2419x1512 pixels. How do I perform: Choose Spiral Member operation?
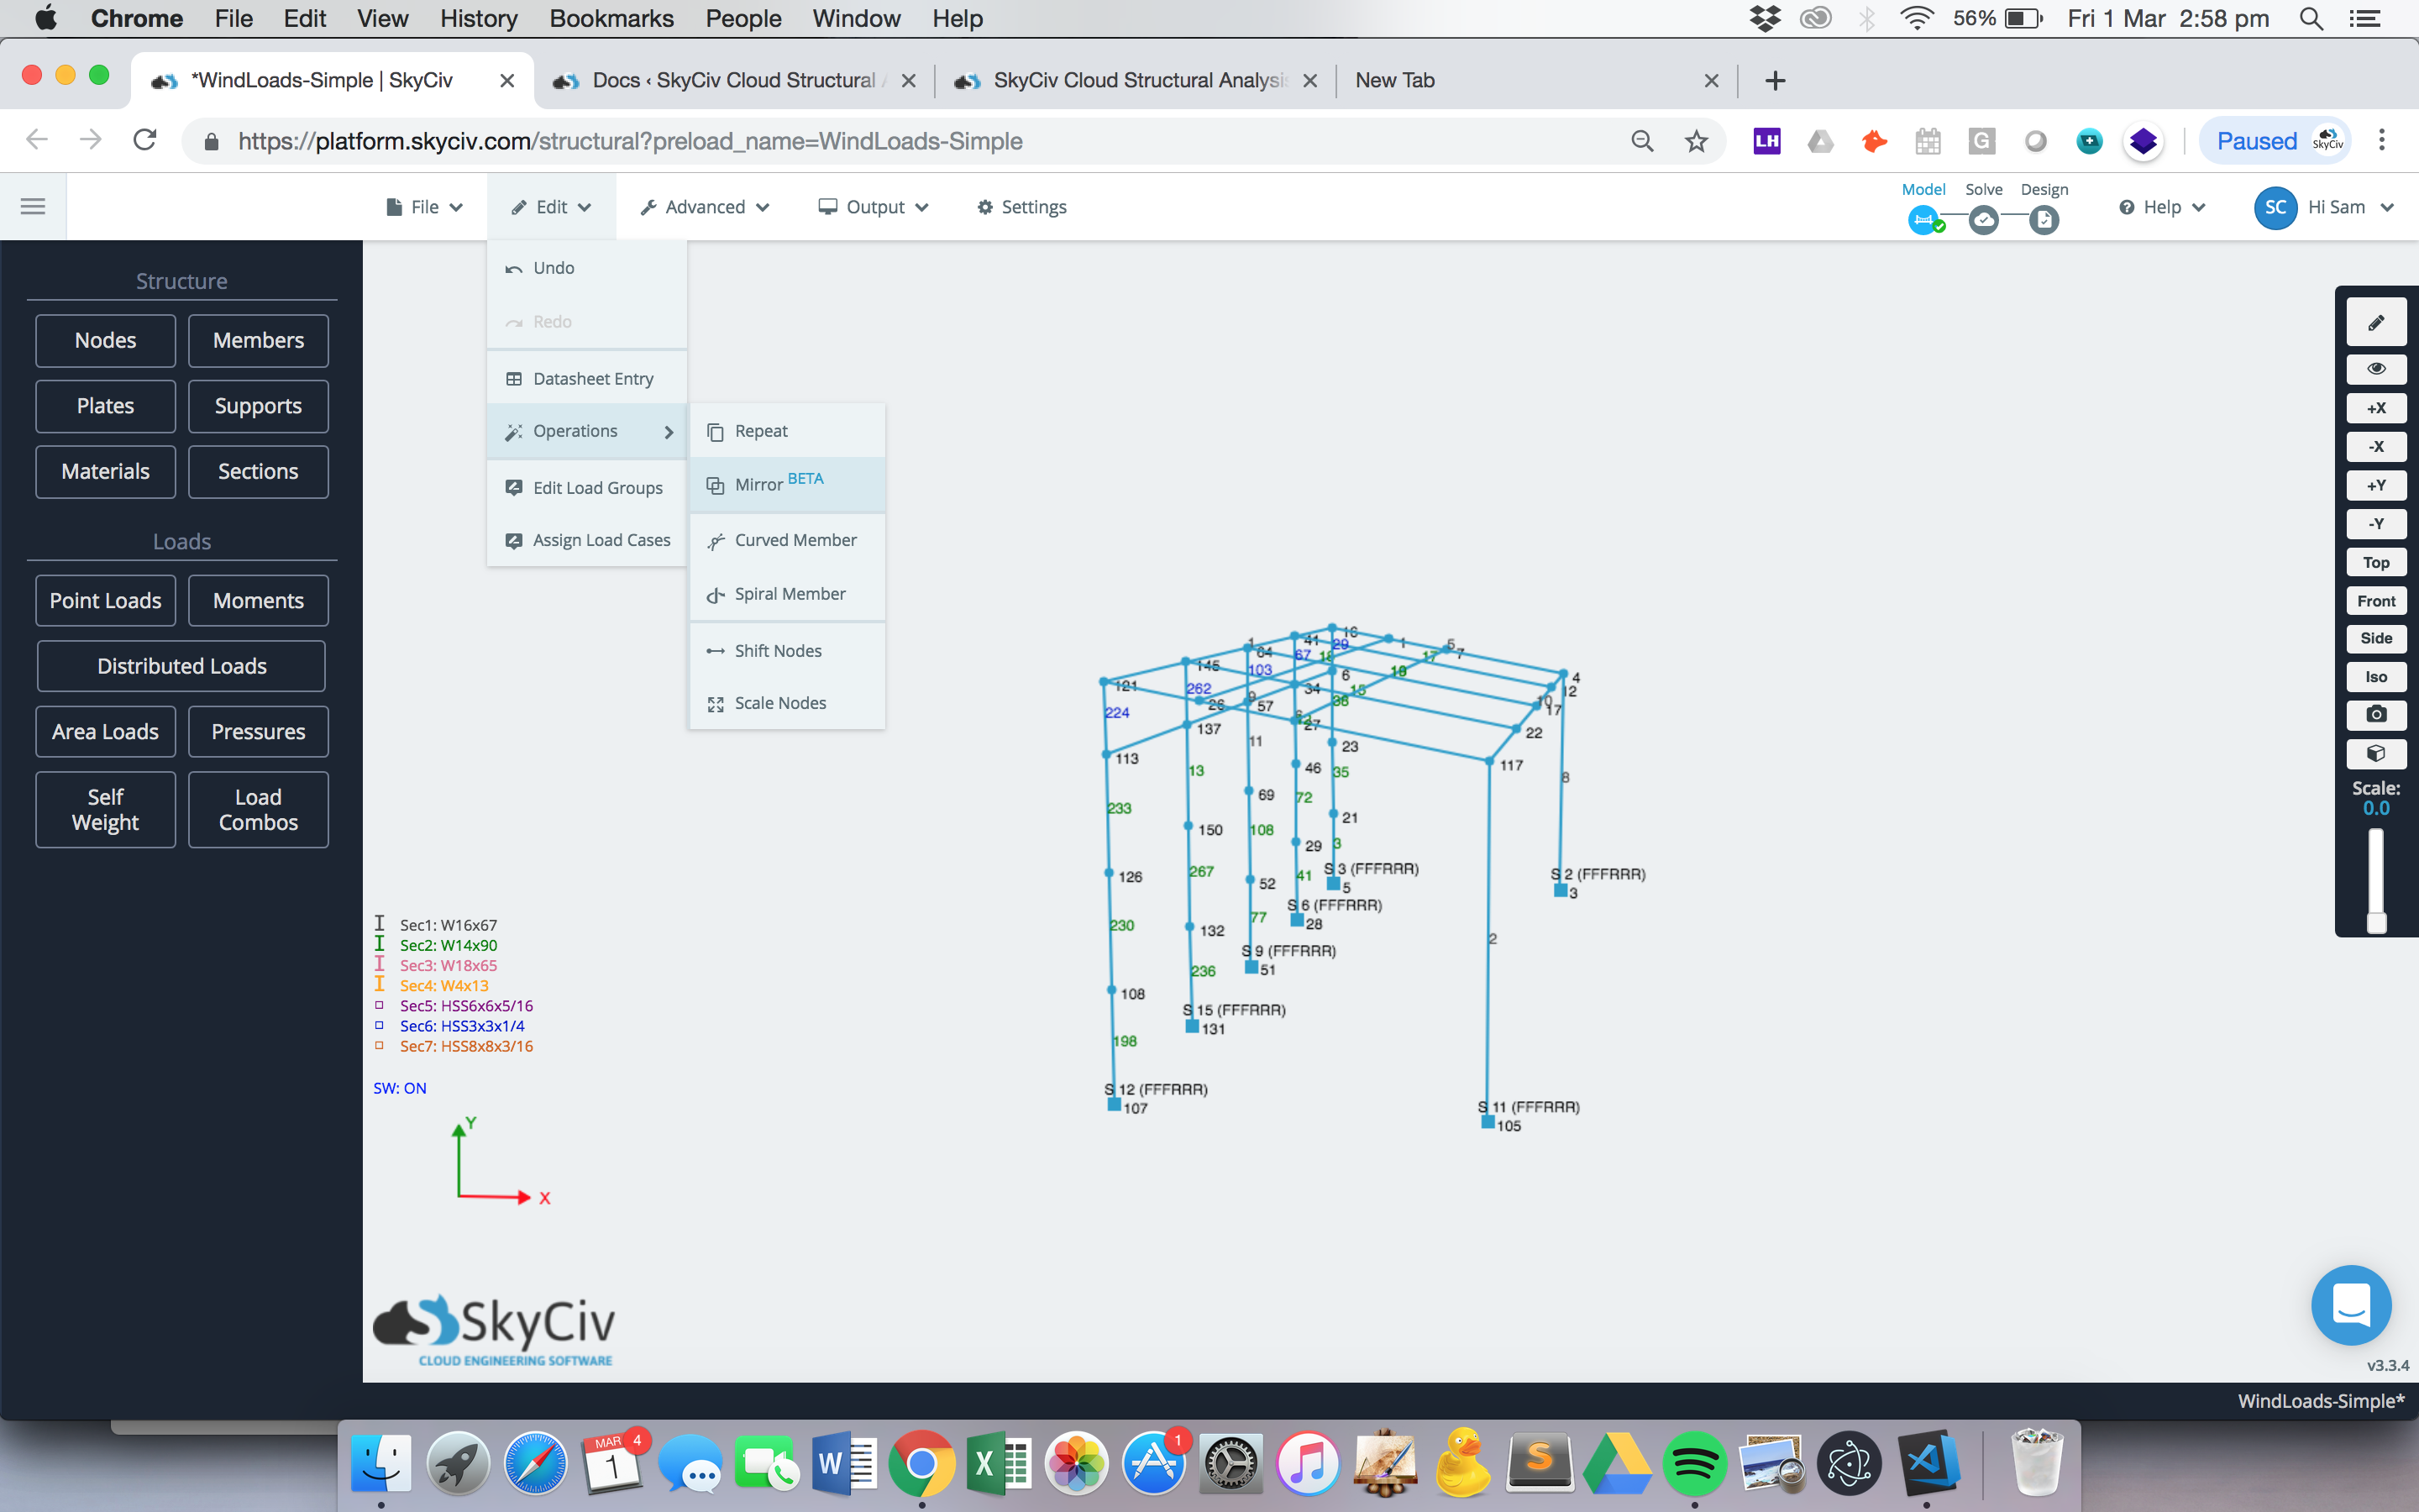787,594
